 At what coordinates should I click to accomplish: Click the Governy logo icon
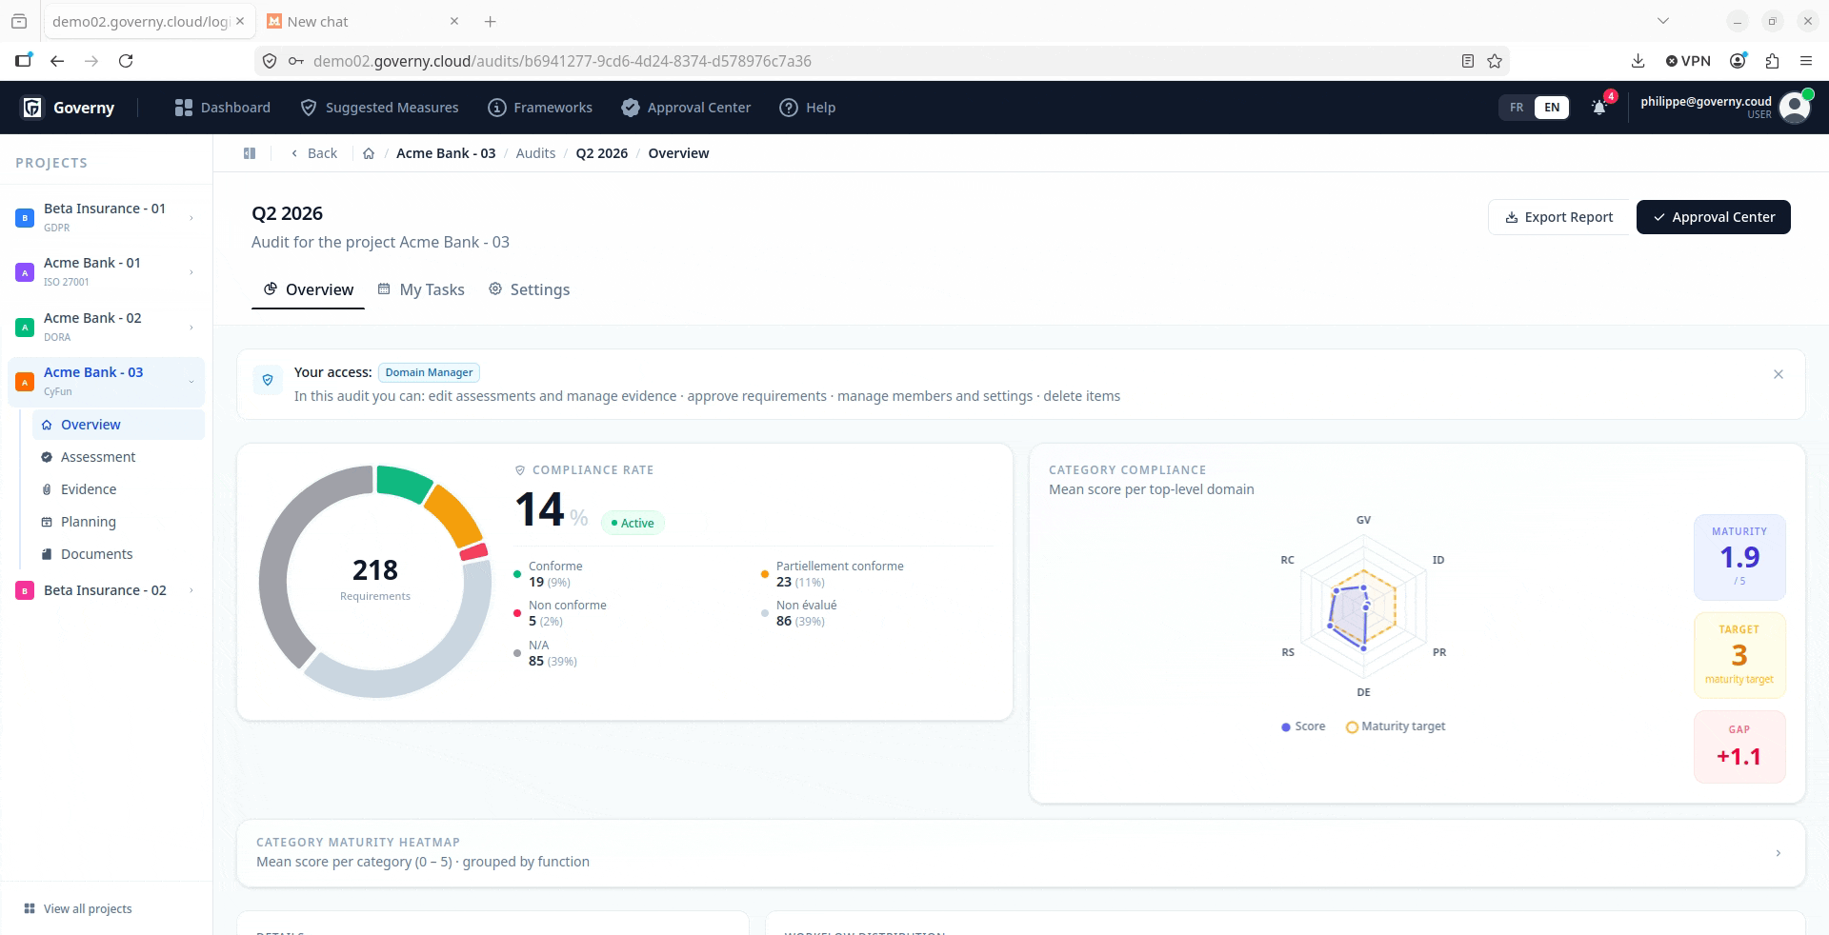pyautogui.click(x=32, y=108)
